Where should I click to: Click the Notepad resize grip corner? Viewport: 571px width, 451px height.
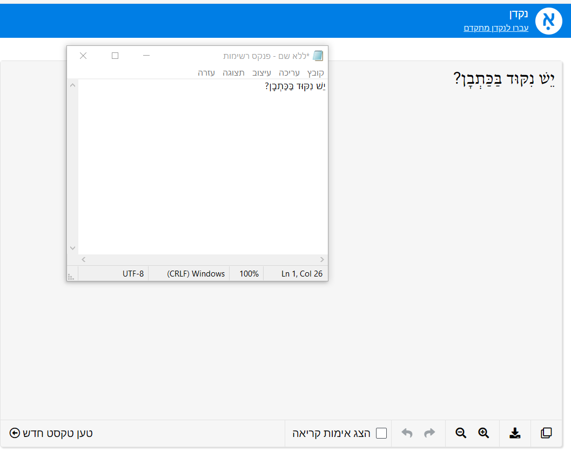(x=71, y=278)
